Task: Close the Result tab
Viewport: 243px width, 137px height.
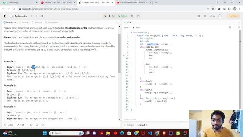Action: (147, 125)
